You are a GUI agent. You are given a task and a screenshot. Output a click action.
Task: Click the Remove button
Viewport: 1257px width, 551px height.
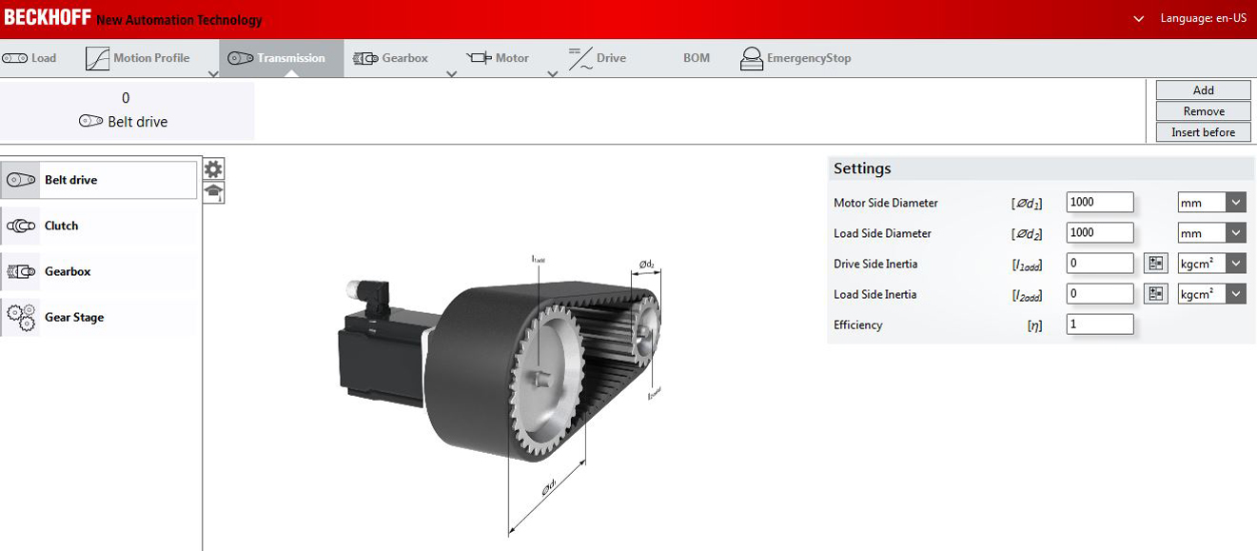(x=1204, y=111)
